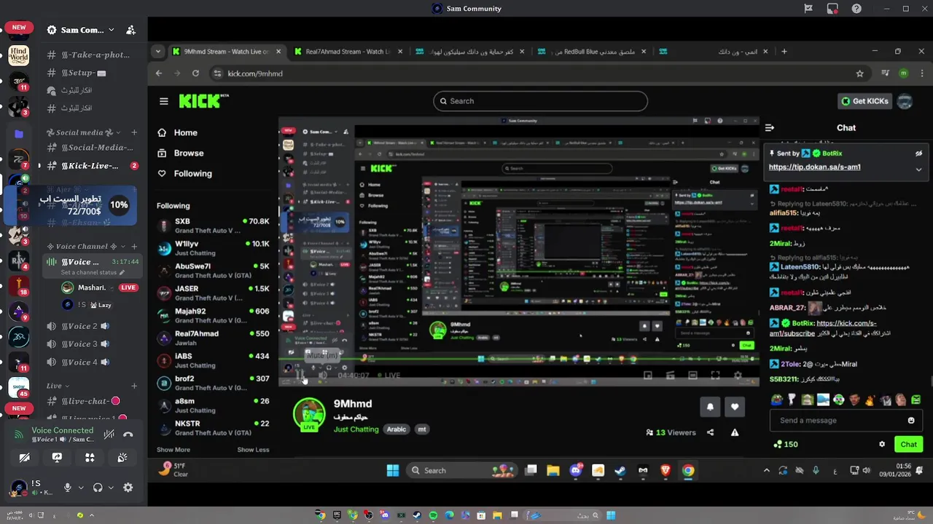Share your screen in Discord voice panel

(x=57, y=458)
